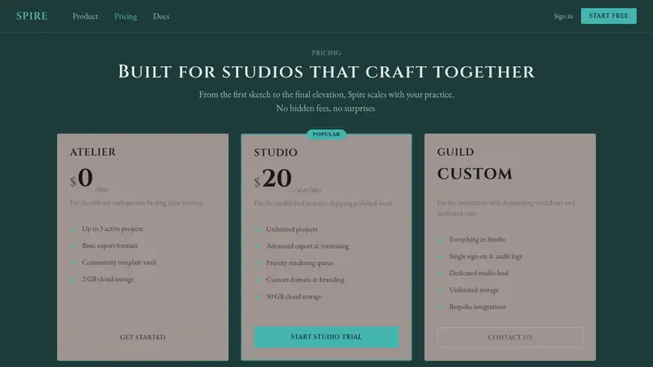Click 'Custom domain & branding' text
Screen dimensions: 653x367
(x=305, y=280)
